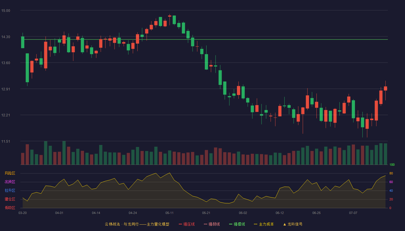Click the green horizontal support line
The image size is (405, 231).
point(204,40)
